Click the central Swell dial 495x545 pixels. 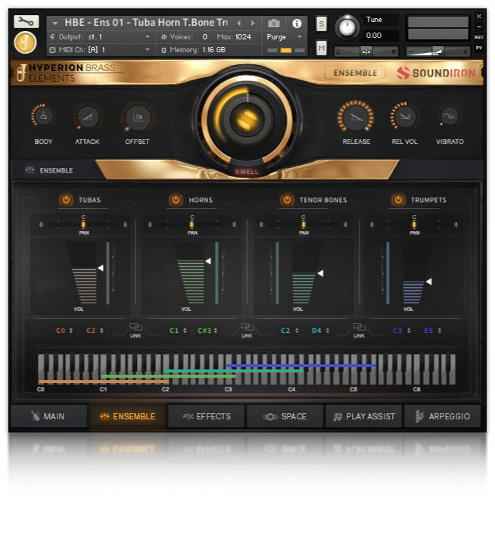click(x=247, y=119)
